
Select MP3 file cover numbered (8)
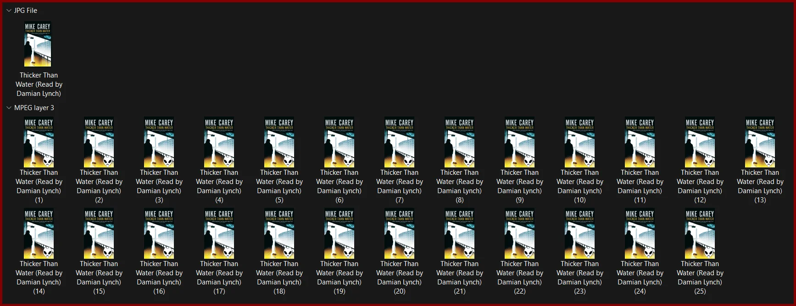coord(460,142)
